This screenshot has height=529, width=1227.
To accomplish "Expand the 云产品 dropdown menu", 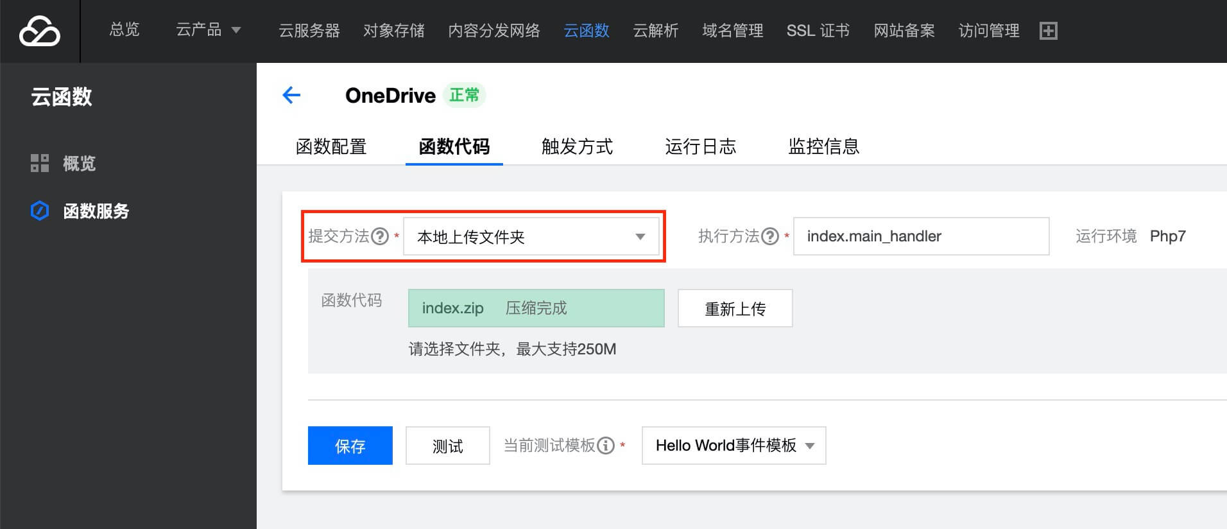I will point(208,30).
